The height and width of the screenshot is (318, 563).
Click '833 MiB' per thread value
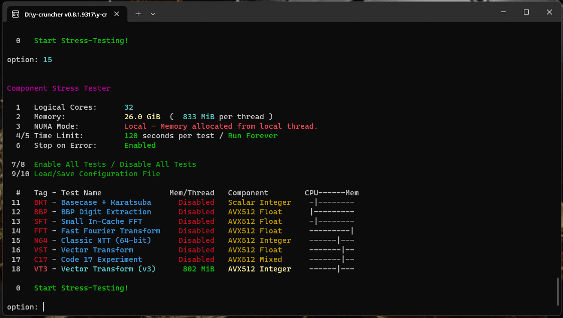pyautogui.click(x=199, y=117)
